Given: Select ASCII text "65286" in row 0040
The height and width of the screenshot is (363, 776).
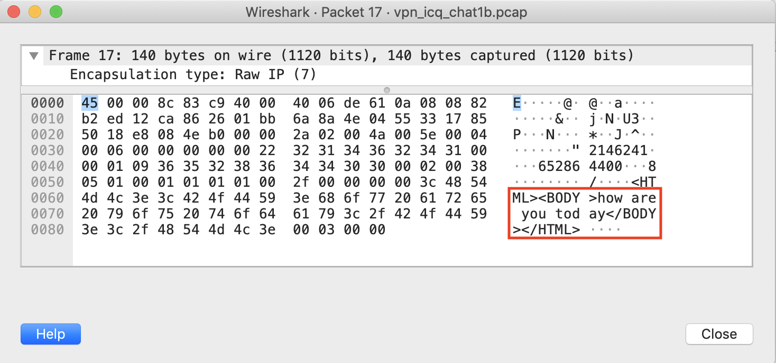Looking at the screenshot, I should pos(559,166).
